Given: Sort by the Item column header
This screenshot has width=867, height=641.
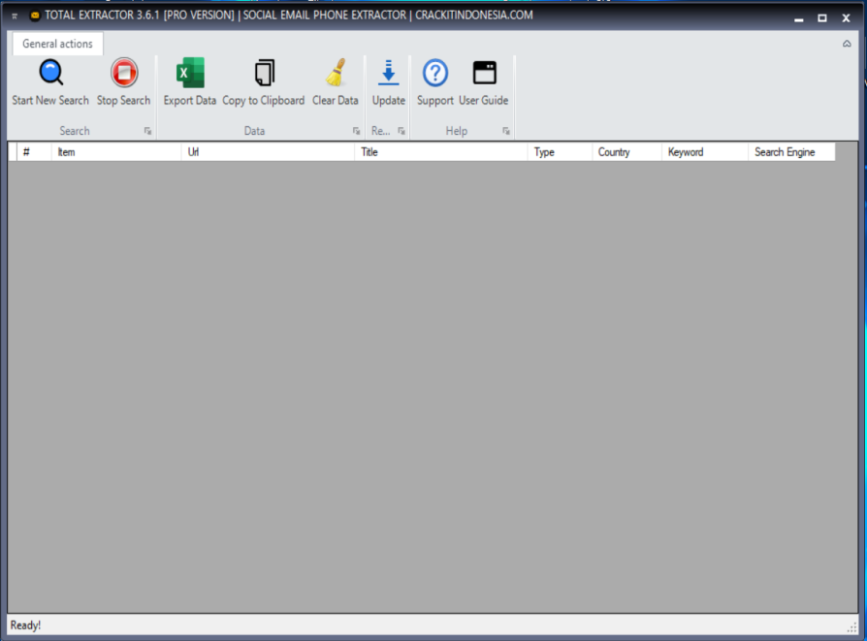Looking at the screenshot, I should 116,152.
